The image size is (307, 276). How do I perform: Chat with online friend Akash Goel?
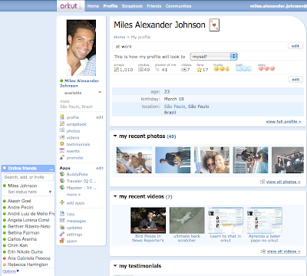pos(19,201)
